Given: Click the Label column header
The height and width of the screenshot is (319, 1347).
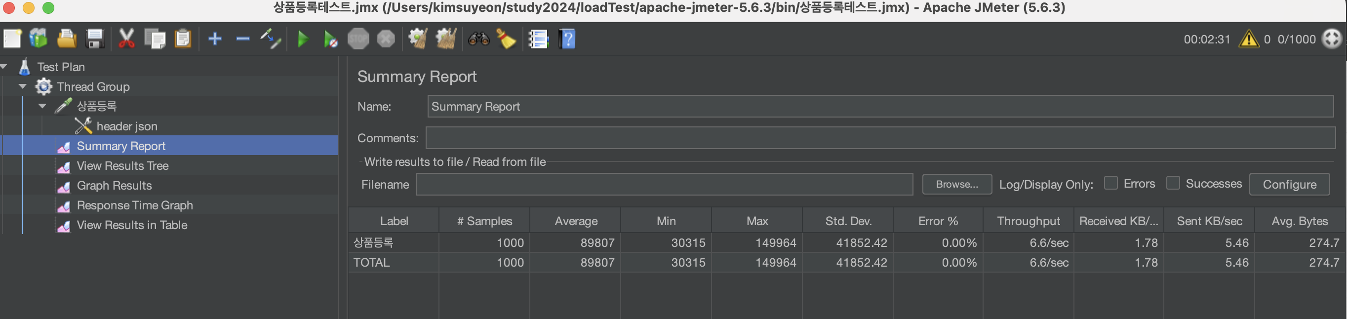Looking at the screenshot, I should [394, 221].
